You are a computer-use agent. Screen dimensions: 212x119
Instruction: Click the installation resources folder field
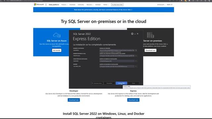[117, 66]
